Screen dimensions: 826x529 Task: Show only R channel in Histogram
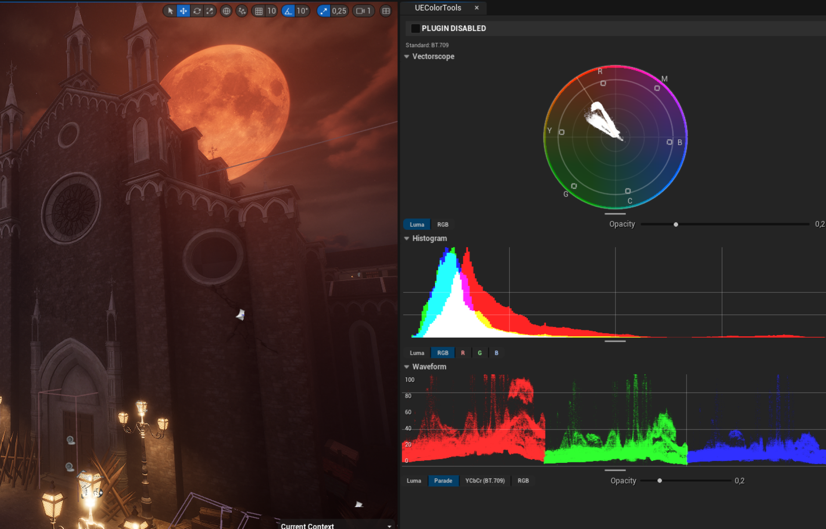coord(463,353)
